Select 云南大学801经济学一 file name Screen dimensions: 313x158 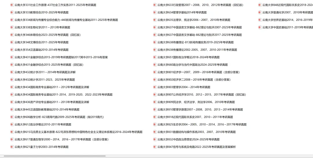click(x=199, y=72)
